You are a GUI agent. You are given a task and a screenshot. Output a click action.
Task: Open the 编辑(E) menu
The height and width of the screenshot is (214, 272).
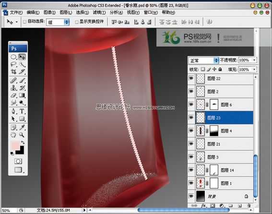click(33, 12)
